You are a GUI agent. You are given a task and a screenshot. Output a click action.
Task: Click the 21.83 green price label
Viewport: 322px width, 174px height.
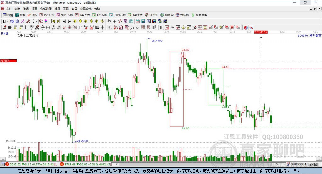pyautogui.click(x=186, y=128)
